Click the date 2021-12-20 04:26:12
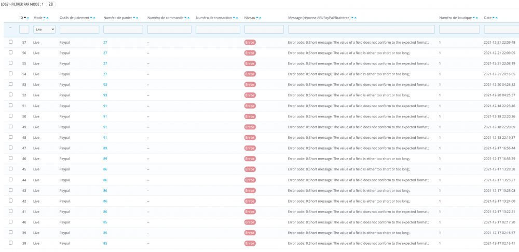The height and width of the screenshot is (252, 519). [x=499, y=85]
